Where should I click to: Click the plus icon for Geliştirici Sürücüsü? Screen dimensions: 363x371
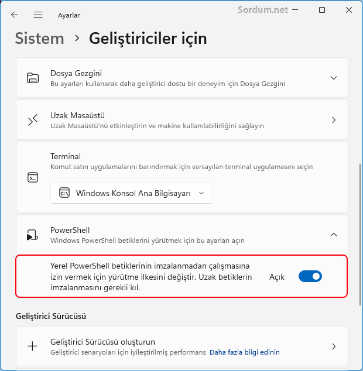[33, 346]
